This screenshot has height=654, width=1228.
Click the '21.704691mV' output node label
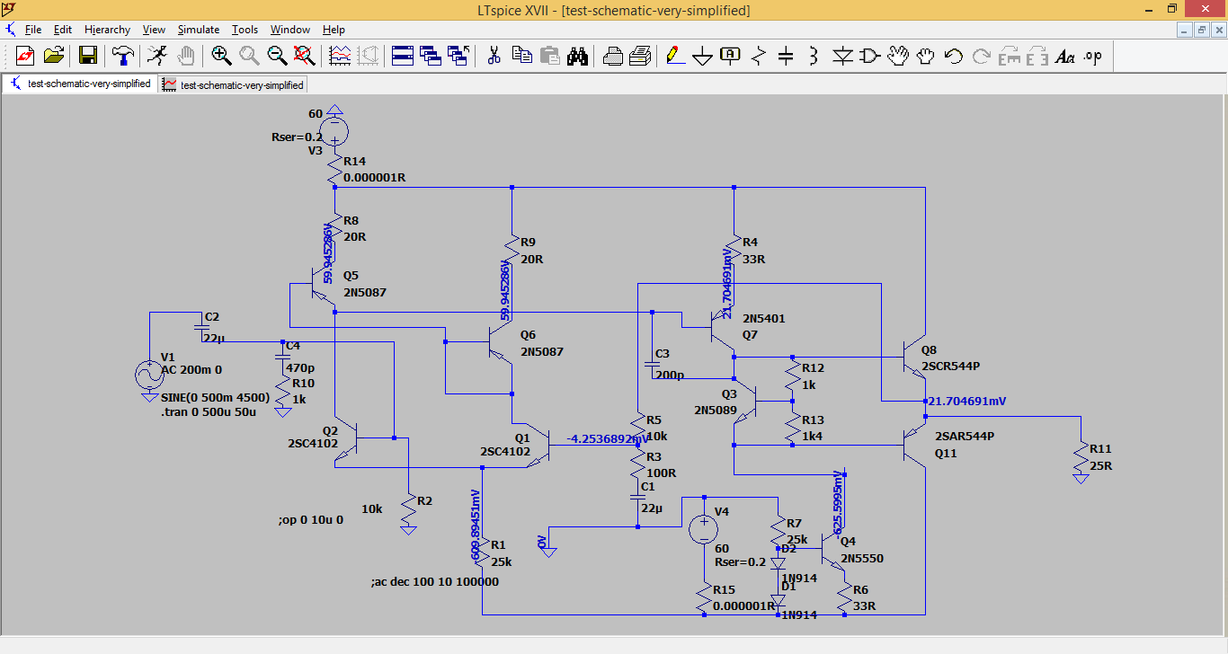pos(967,401)
